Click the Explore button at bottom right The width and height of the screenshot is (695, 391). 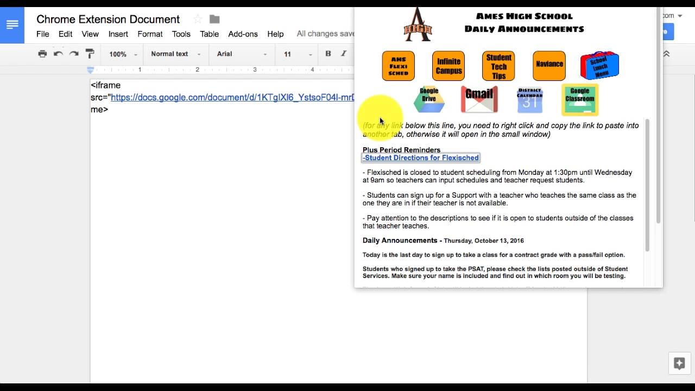tap(679, 363)
